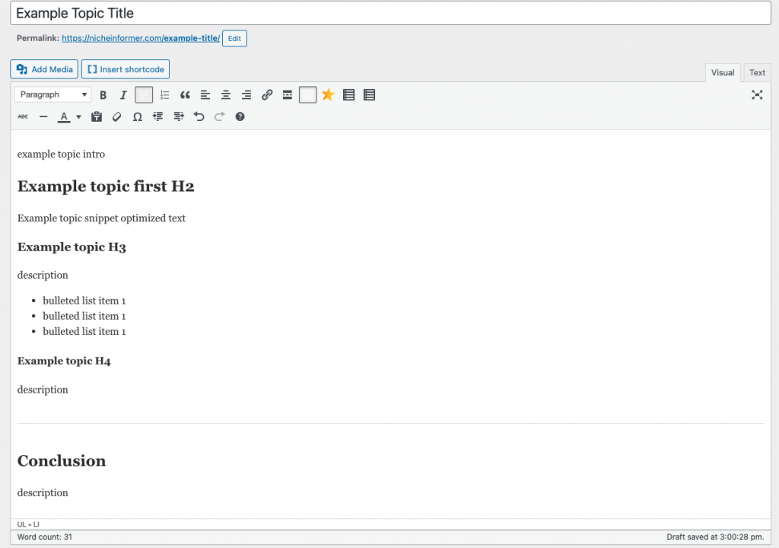Viewport: 779px width, 548px height.
Task: Toggle the toolbar kitchen sink button
Action: pyautogui.click(x=307, y=95)
